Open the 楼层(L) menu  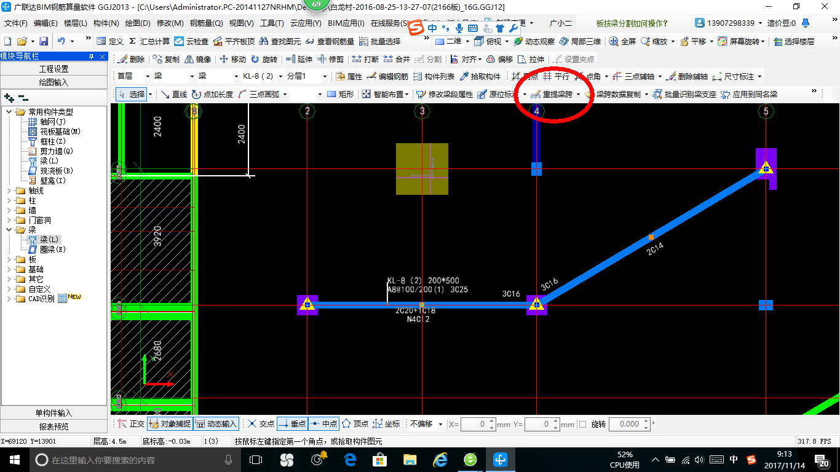pyautogui.click(x=76, y=23)
